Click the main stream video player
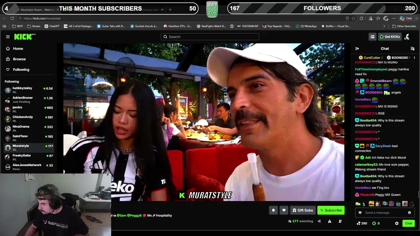420x236 pixels. pyautogui.click(x=204, y=122)
